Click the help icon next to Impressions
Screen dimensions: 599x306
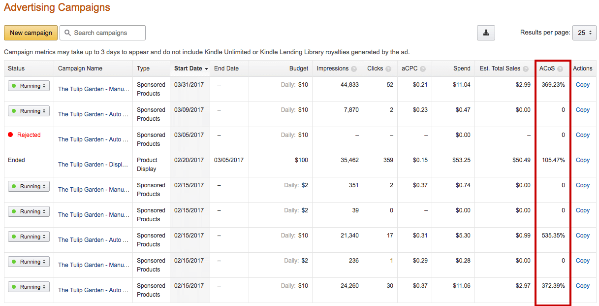pos(353,69)
